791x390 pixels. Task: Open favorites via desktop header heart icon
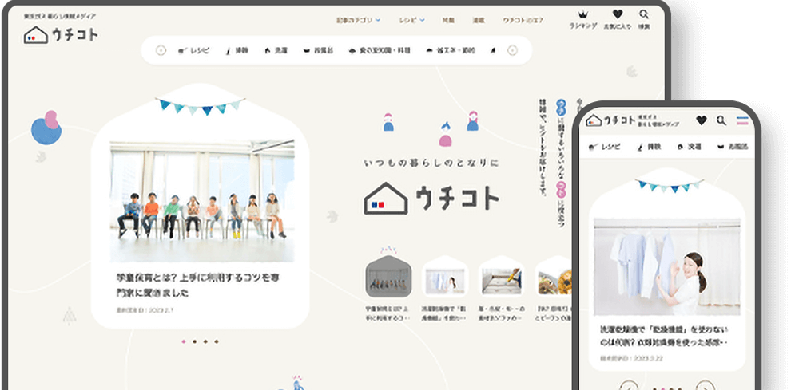click(617, 15)
